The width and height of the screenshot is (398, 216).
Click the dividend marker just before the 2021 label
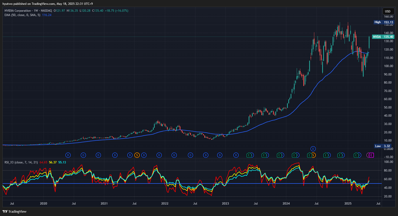click(98, 155)
